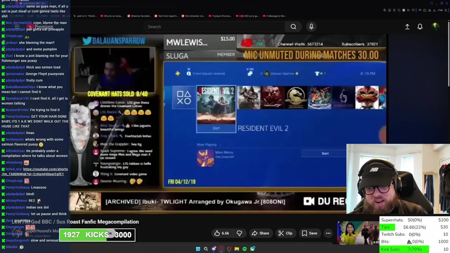Screen dimensions: 450x253
Task: Like the video showing 6.6k likes
Action: (x=222, y=233)
